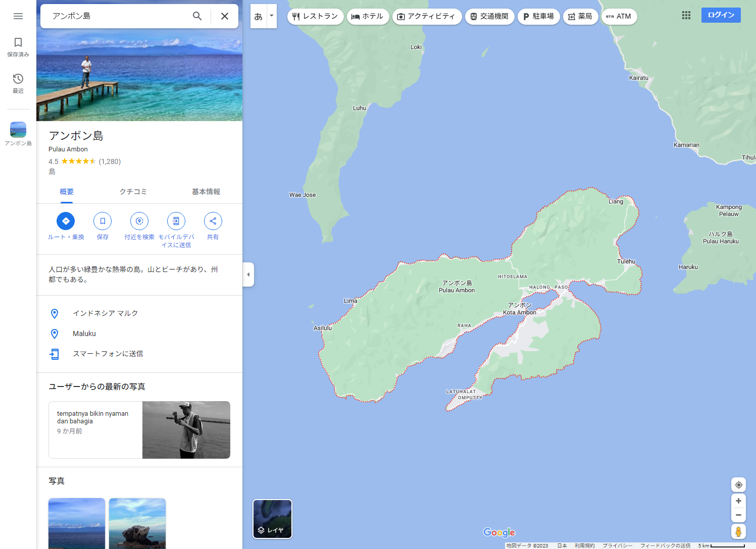Switch to the 基本情報 tab
The width and height of the screenshot is (756, 549).
point(206,192)
